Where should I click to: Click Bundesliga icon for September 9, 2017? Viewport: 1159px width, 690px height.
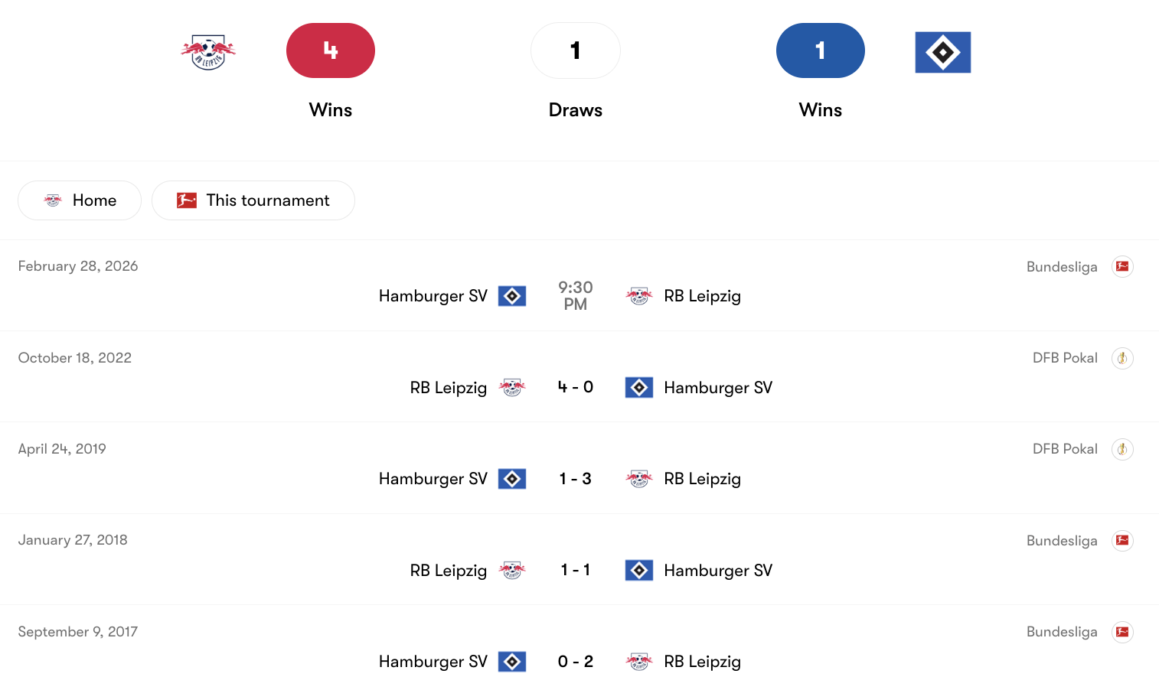click(x=1122, y=632)
